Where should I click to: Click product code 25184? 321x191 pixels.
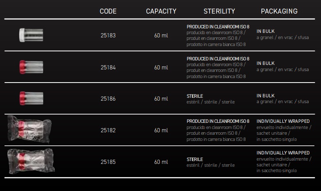click(x=108, y=67)
